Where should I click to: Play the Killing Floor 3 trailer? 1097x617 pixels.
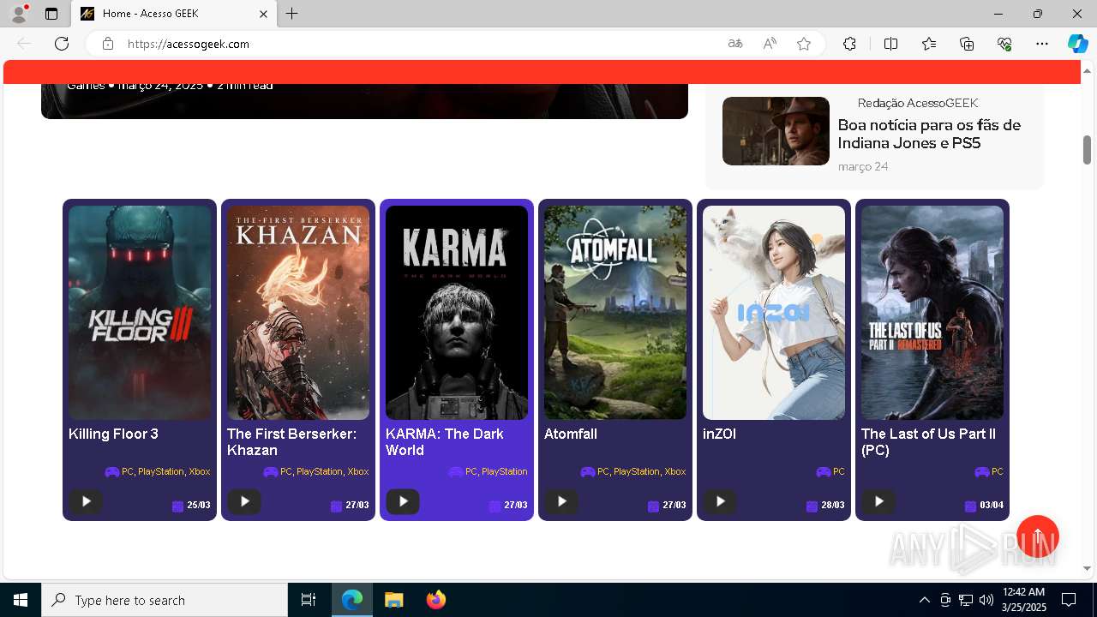pyautogui.click(x=86, y=501)
